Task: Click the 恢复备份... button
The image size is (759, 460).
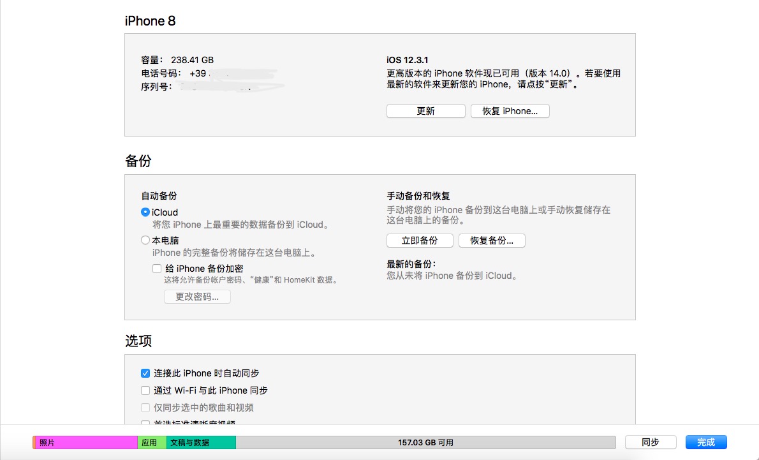Action: coord(492,241)
